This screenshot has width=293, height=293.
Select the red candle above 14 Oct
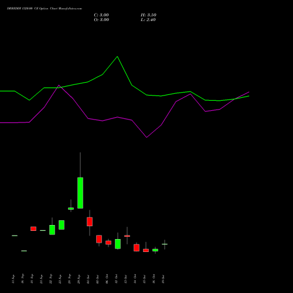137,248
